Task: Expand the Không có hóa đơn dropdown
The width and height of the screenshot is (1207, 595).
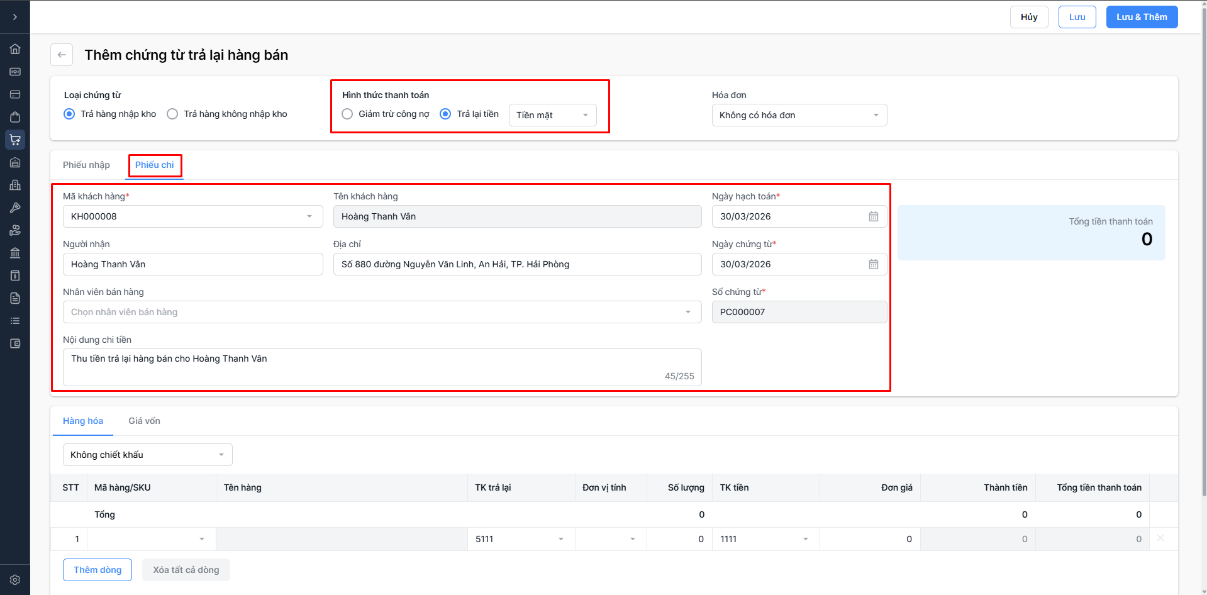Action: 799,115
